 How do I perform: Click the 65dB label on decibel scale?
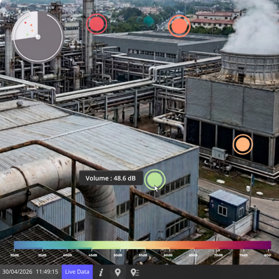point(193,255)
